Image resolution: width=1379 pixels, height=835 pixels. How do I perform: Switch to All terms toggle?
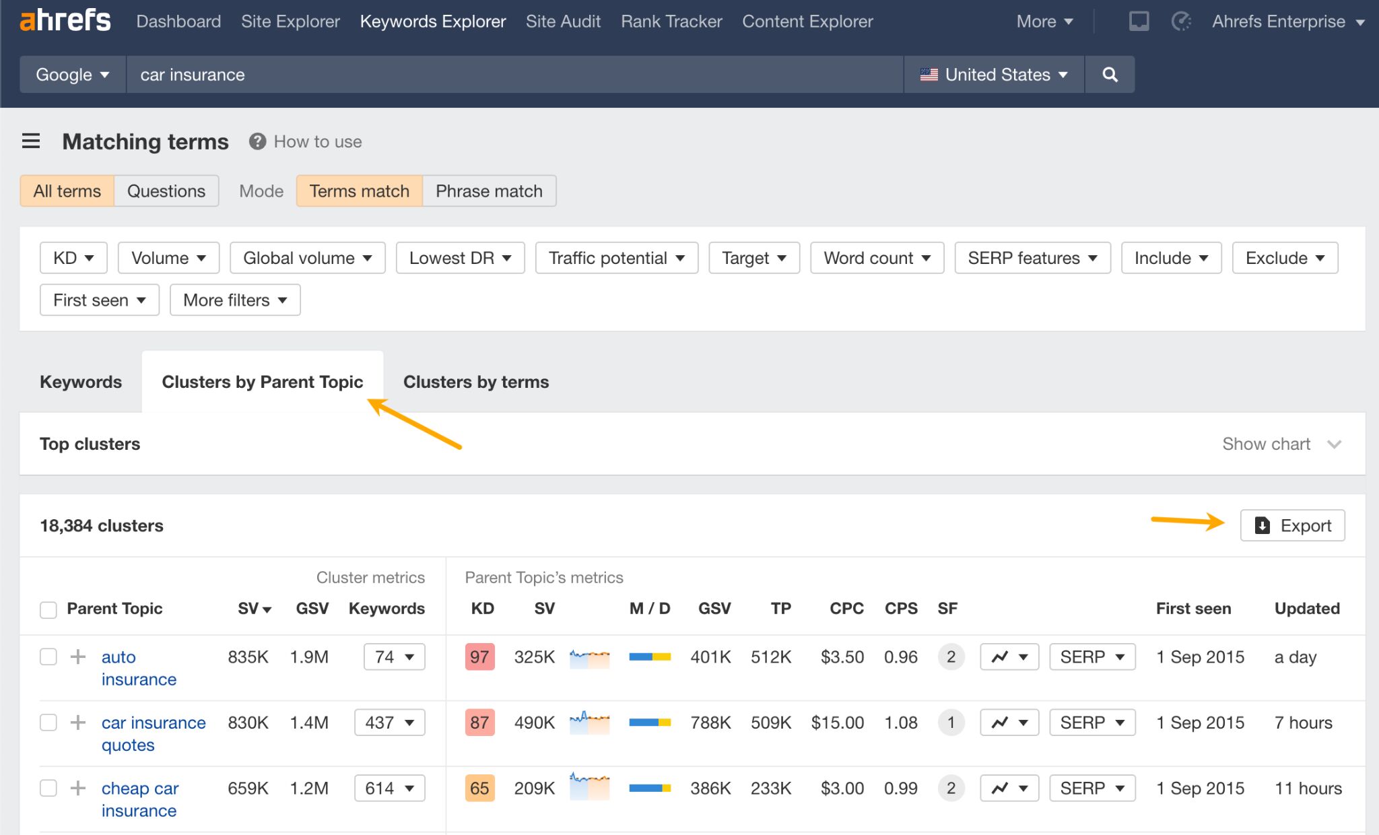coord(67,191)
